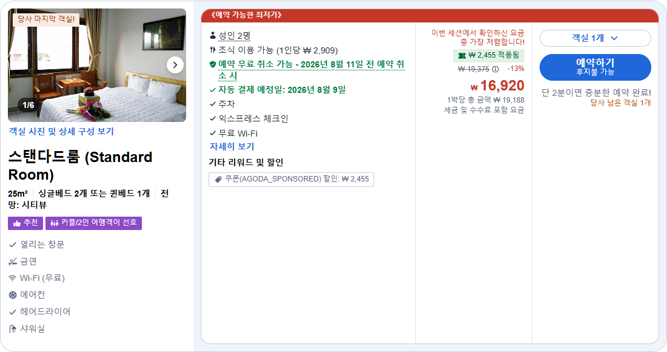Click the 성인 2명 occupancy text
The image size is (667, 352).
click(x=235, y=36)
